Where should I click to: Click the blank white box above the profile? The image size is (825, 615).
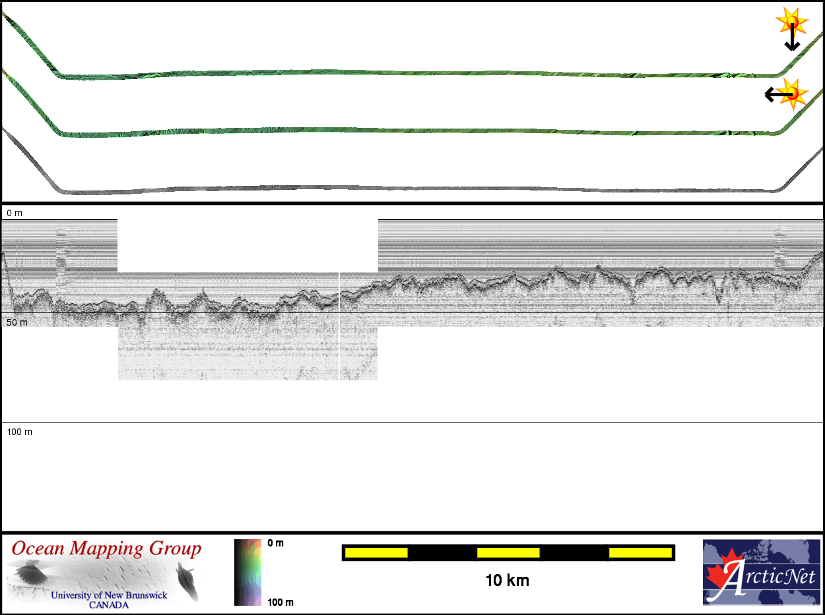pos(247,245)
